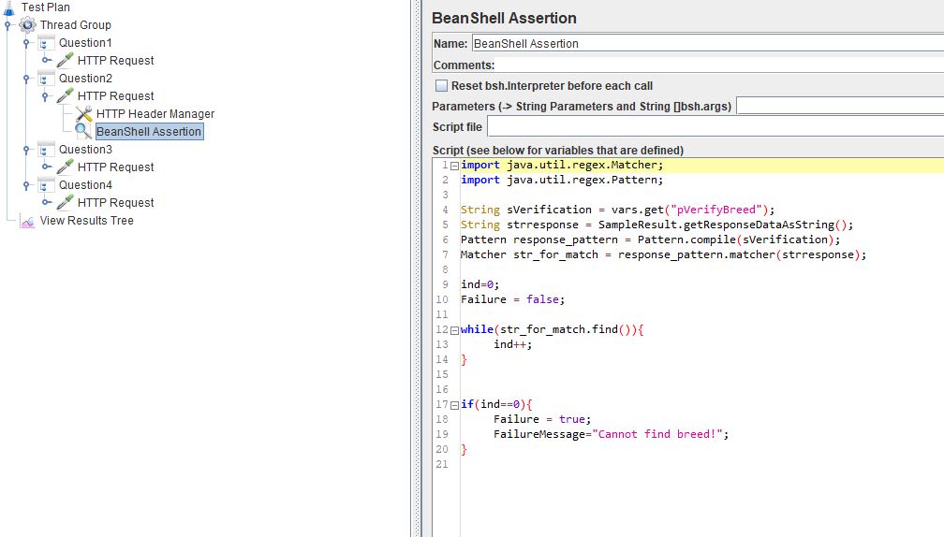Screen dimensions: 944x537
Task: Fold the if block at line 17
Action: [454, 405]
